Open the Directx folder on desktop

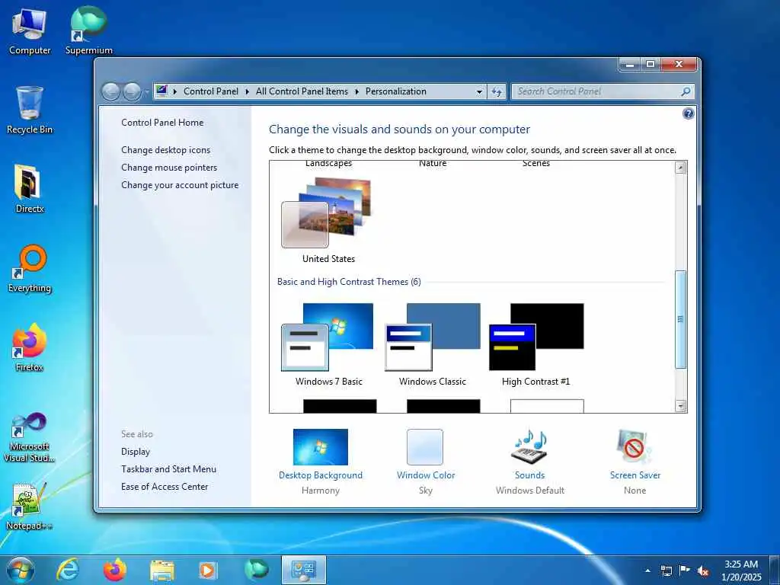click(x=30, y=189)
